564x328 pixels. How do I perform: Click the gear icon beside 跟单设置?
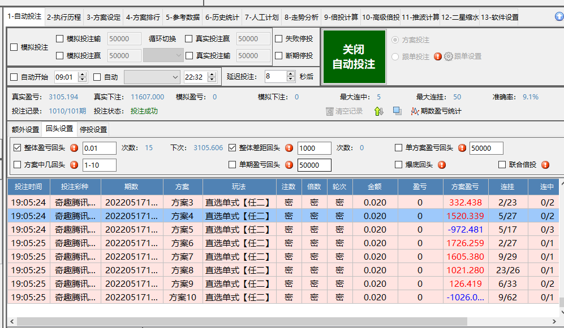(x=449, y=56)
